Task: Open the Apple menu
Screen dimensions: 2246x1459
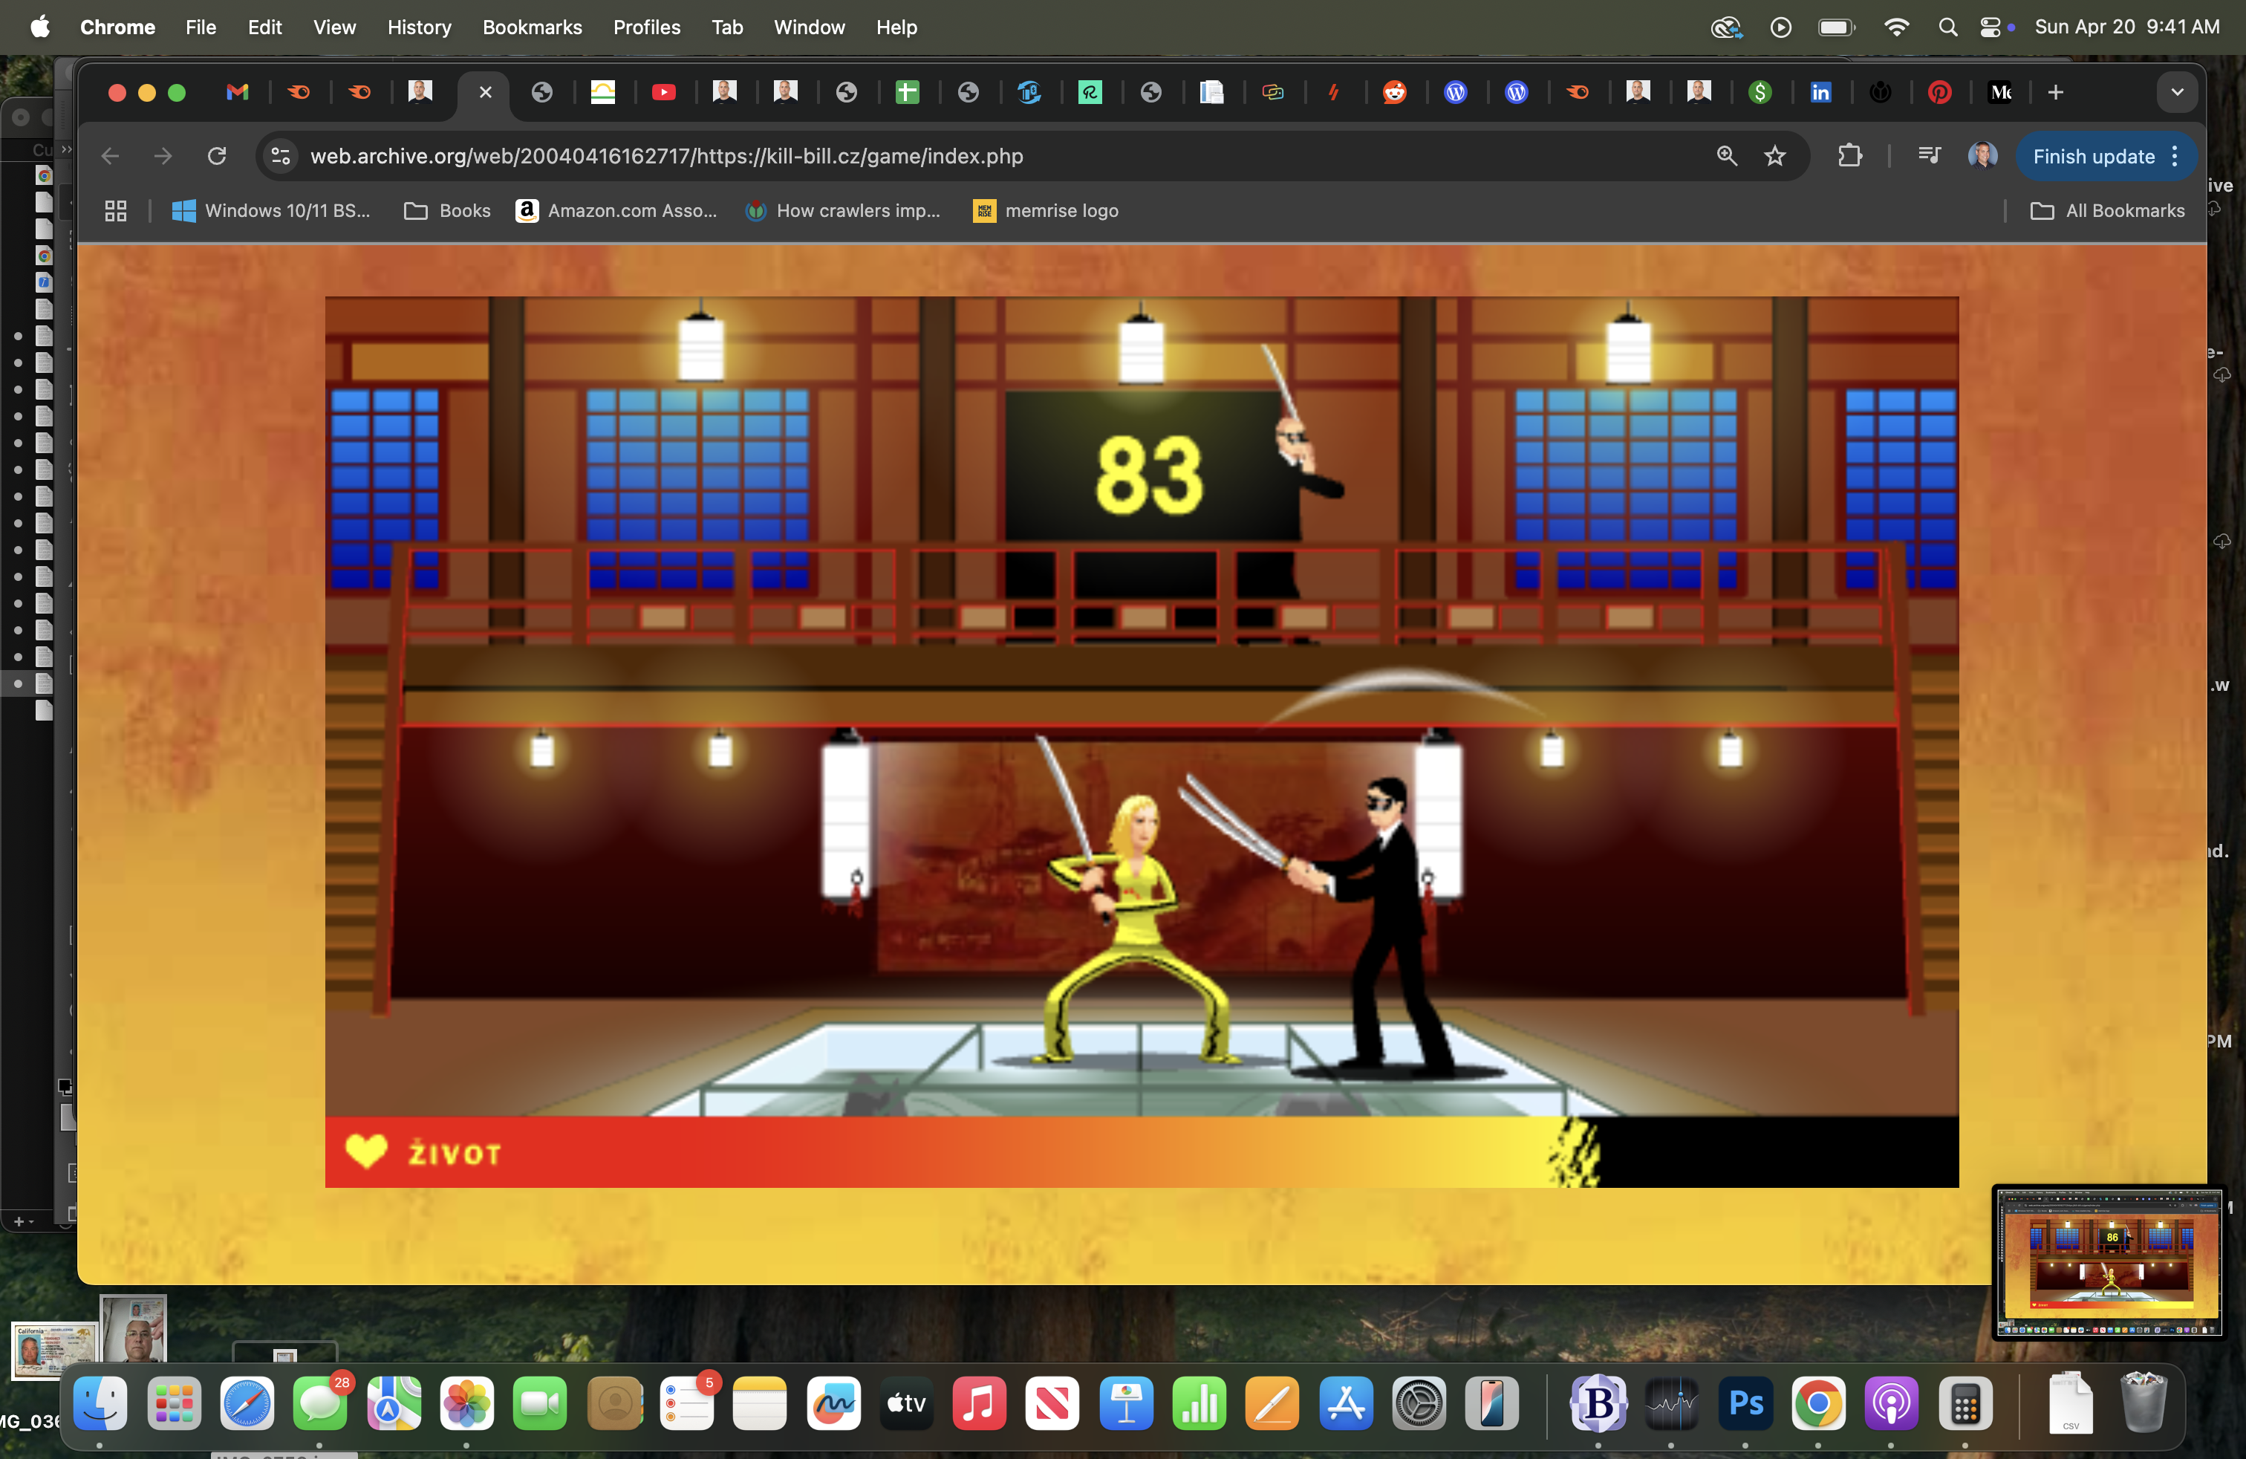Action: 39,27
